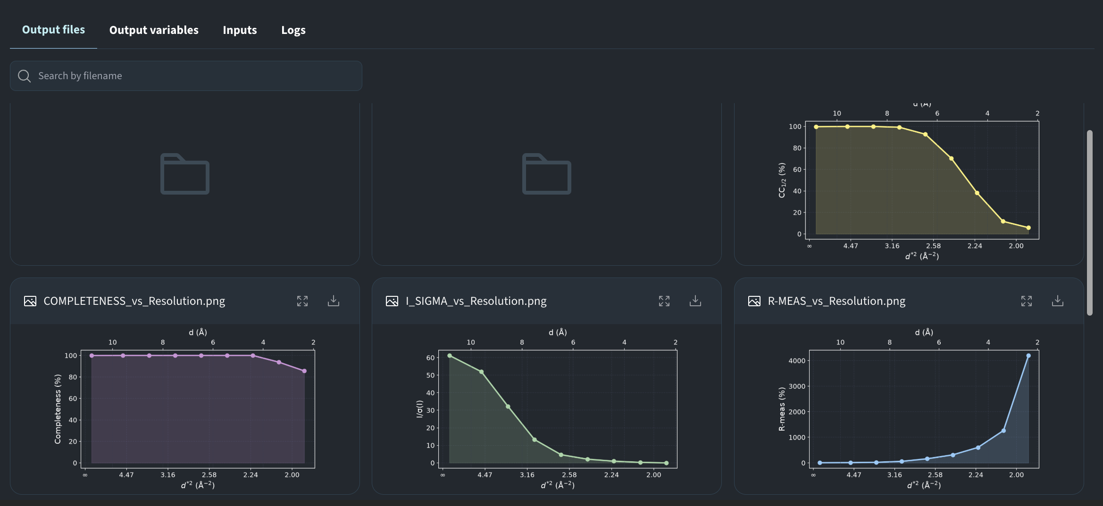The image size is (1103, 506).
Task: Switch to the Output files tab
Action: point(53,30)
